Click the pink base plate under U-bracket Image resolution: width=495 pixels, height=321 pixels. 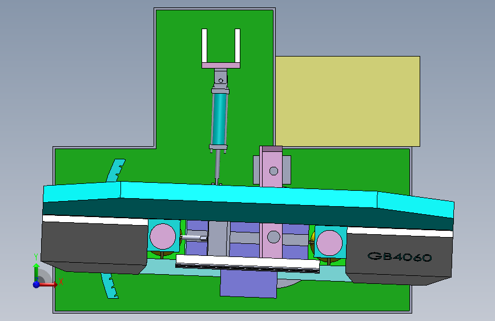point(221,66)
